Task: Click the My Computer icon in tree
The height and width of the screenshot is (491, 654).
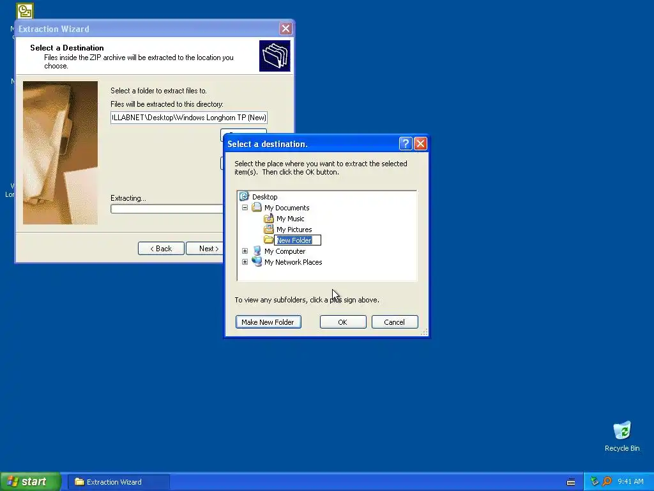Action: 257,251
